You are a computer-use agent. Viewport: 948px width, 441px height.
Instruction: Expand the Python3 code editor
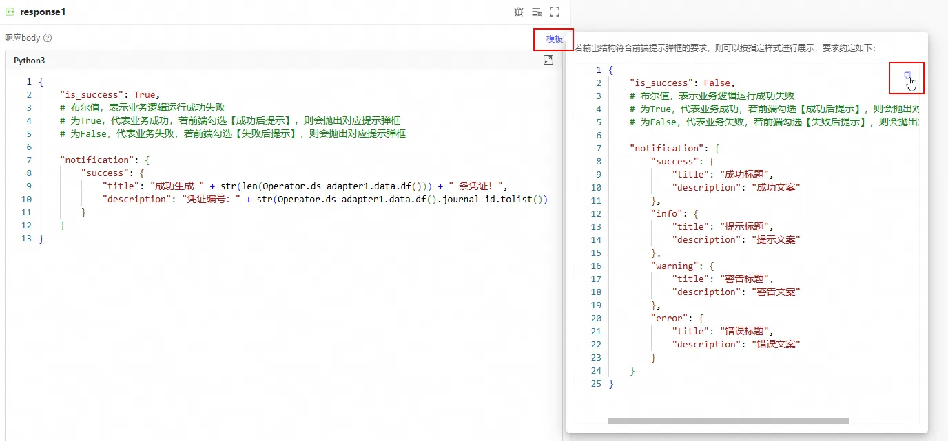point(548,60)
